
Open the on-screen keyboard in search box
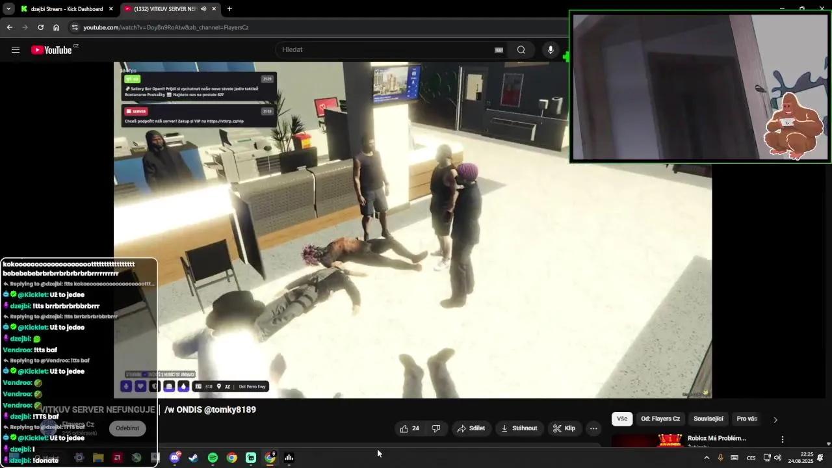[x=499, y=50]
